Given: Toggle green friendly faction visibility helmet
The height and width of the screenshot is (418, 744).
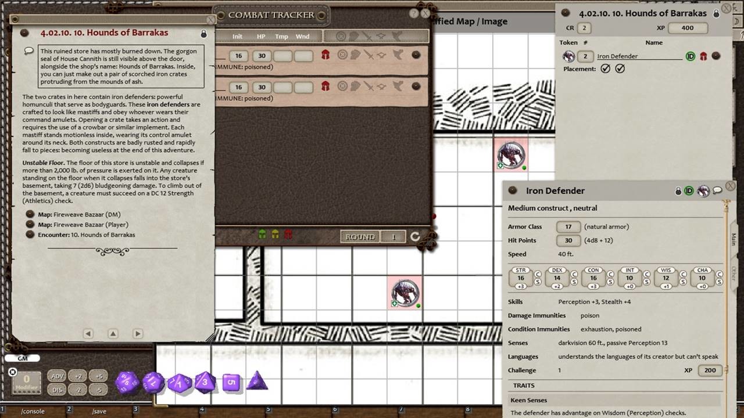Looking at the screenshot, I should [x=262, y=235].
